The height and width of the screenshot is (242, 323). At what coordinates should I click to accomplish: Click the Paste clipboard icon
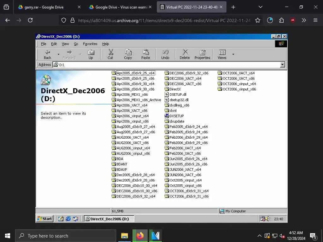[146, 52]
